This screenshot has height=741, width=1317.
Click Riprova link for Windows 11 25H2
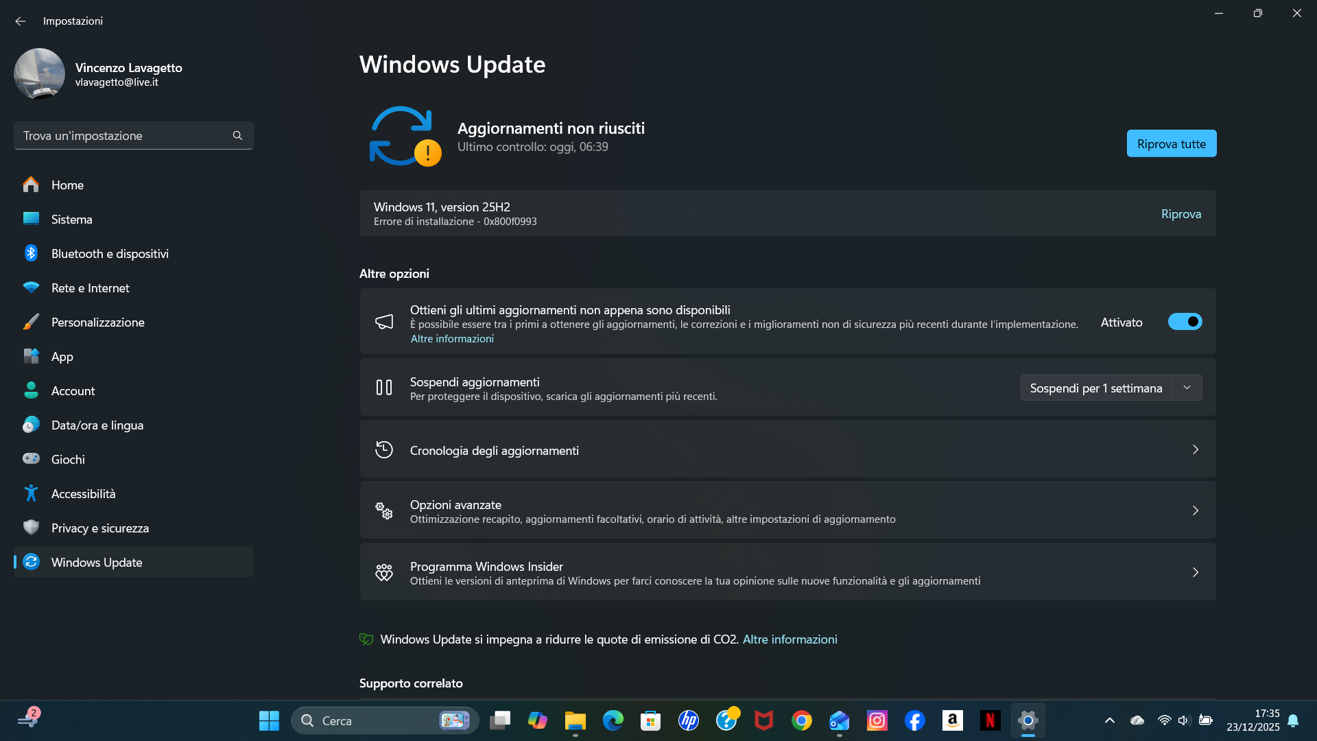pos(1180,214)
